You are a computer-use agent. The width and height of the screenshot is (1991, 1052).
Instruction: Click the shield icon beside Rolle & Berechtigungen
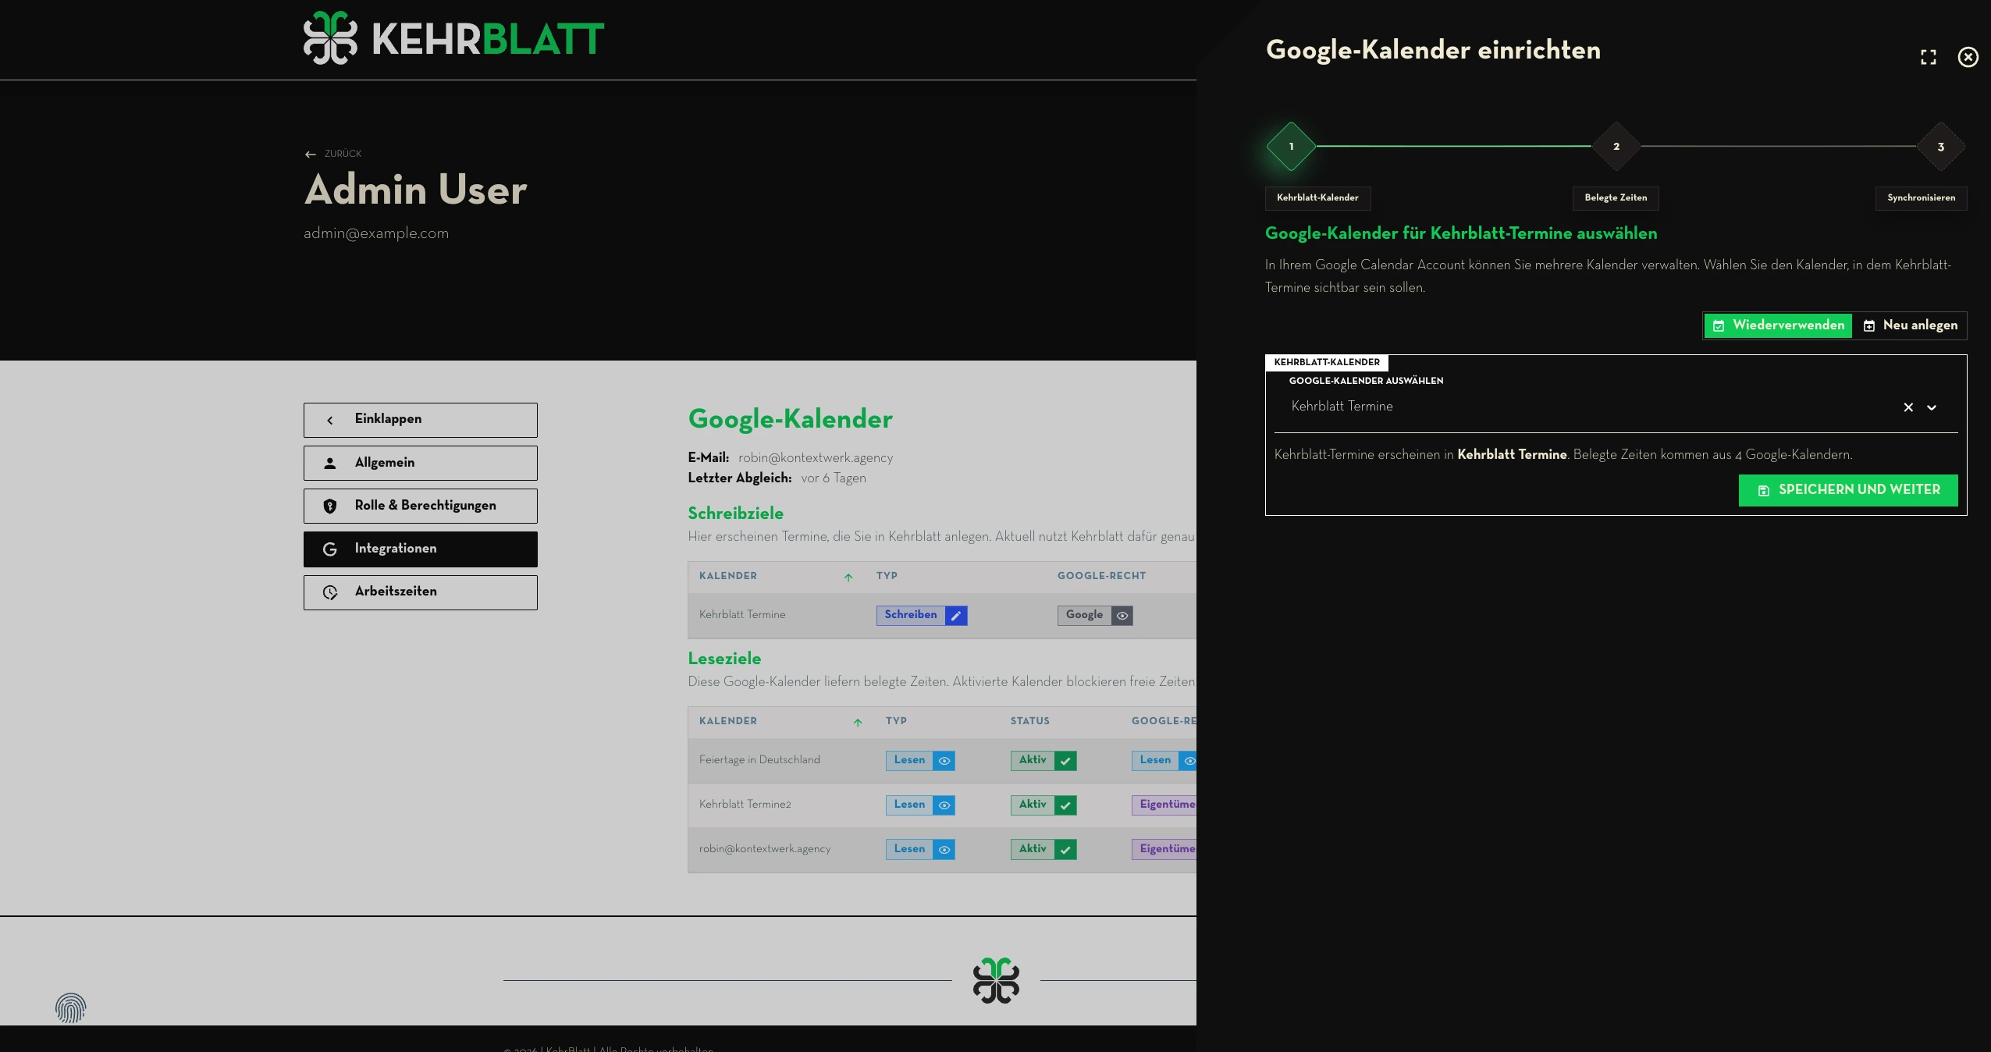(x=330, y=506)
